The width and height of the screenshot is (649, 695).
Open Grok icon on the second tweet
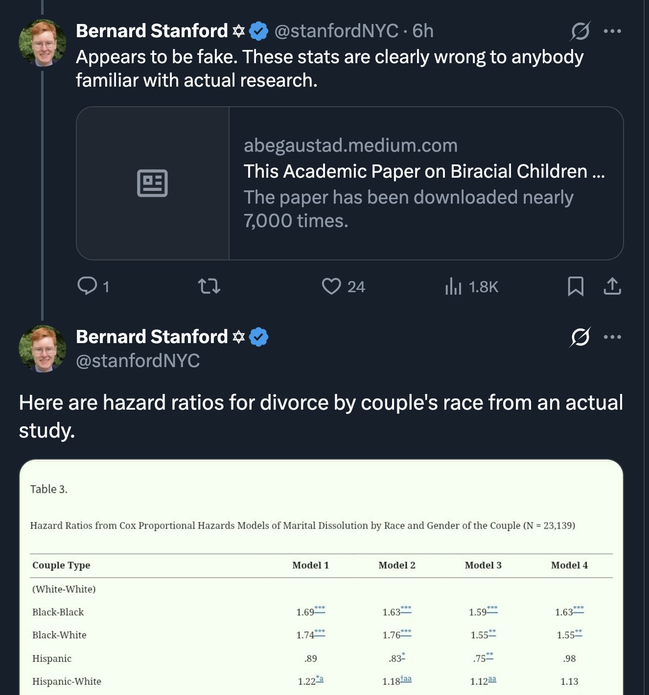pyautogui.click(x=580, y=337)
